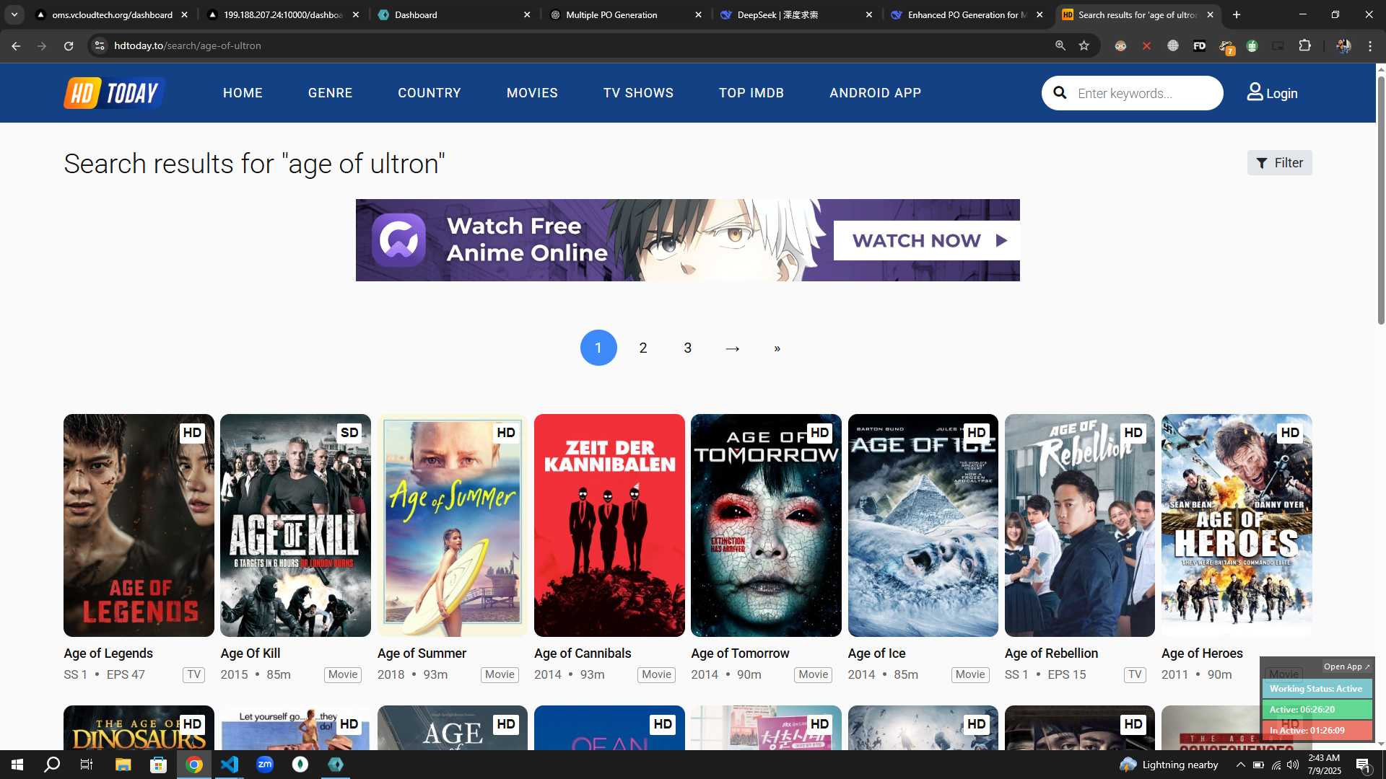This screenshot has height=779, width=1386.
Task: Click the Login link
Action: point(1281,93)
